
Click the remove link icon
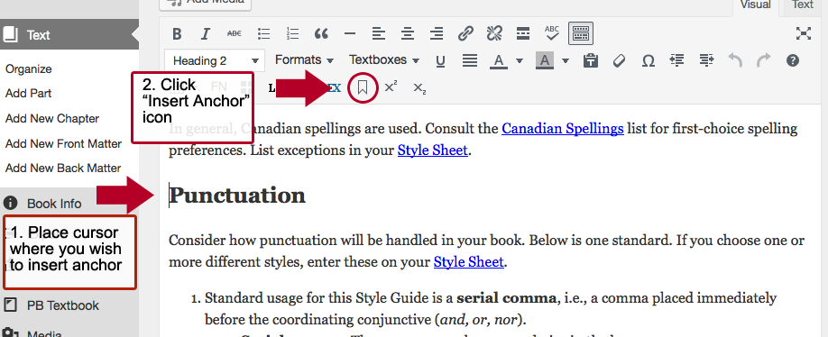pyautogui.click(x=494, y=34)
